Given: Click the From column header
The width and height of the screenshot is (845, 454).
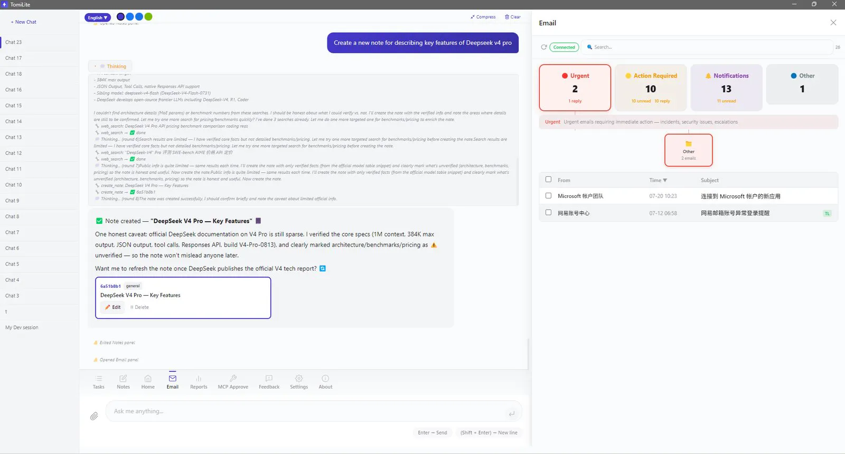Looking at the screenshot, I should click(564, 180).
